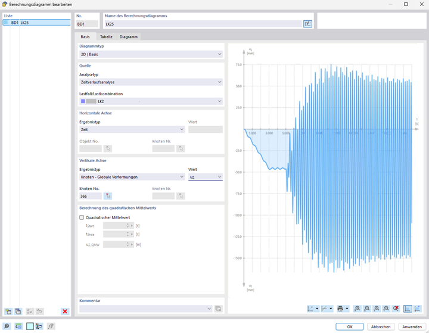Viewport: 429px width, 333px height.
Task: Select the BD1 LK25 list entry
Action: (x=37, y=23)
